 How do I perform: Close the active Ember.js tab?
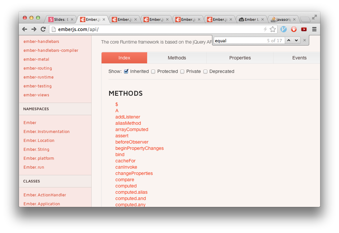pyautogui.click(x=104, y=19)
